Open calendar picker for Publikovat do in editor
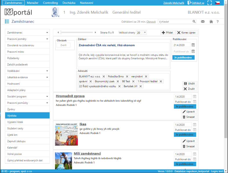The height and width of the screenshot is (173, 228). [x=193, y=51]
